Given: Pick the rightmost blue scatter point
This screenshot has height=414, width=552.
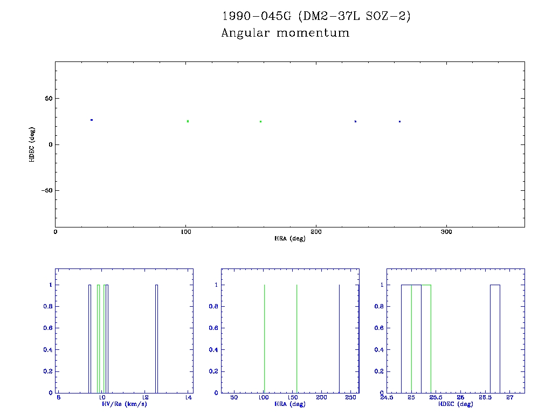Looking at the screenshot, I should click(x=399, y=121).
